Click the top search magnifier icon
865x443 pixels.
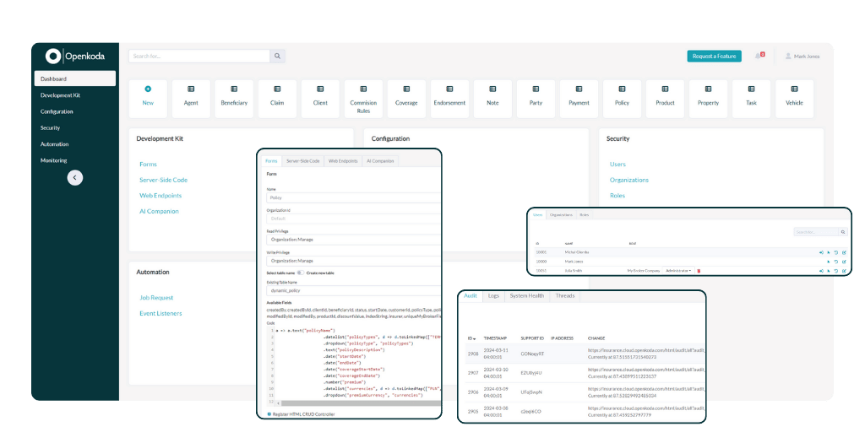[277, 57]
